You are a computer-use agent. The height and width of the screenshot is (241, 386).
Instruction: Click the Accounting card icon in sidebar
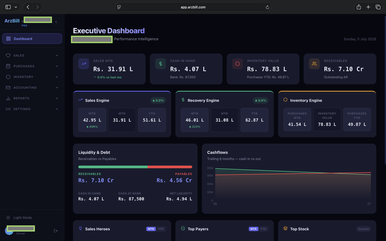pos(8,87)
